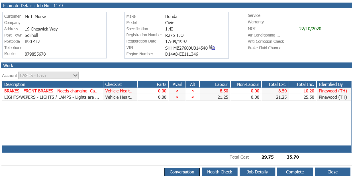Screen dimensions: 353x178
Task: Click the Avail cross in the LIGHTS/WIPERS row
Action: click(x=177, y=97)
